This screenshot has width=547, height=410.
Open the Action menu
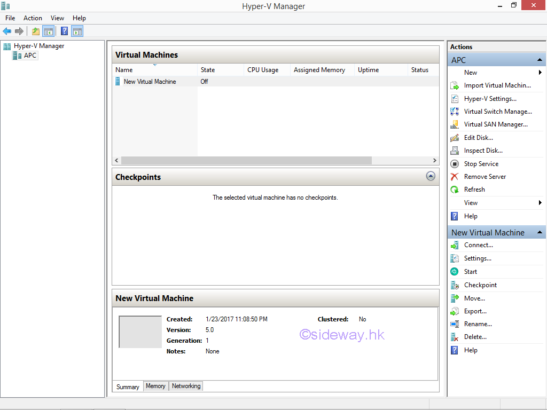pos(33,18)
